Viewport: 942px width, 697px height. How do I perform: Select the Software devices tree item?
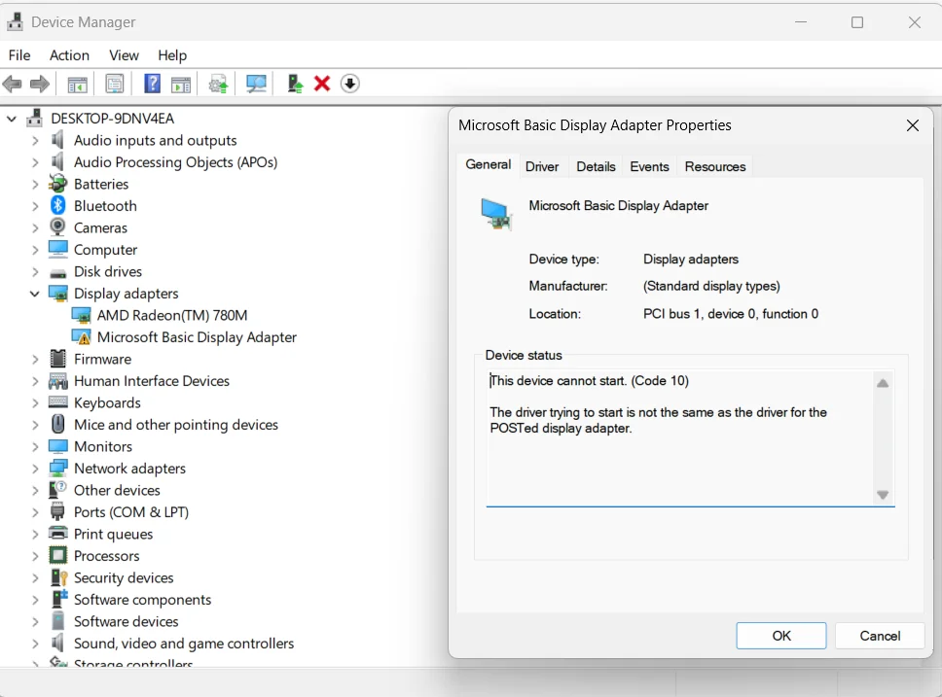pos(127,621)
